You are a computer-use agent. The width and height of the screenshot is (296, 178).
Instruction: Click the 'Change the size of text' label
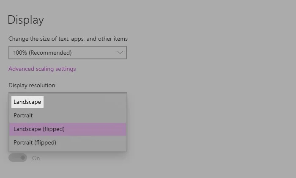68,39
